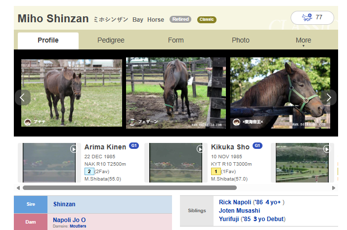The image size is (347, 230).
Task: Open the Arima Kinen race link
Action: coord(105,147)
